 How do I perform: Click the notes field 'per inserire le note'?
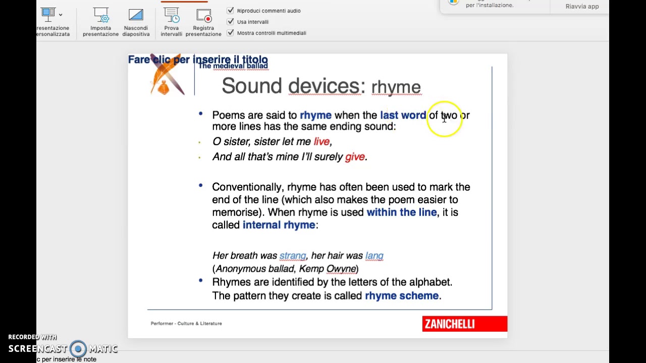(x=66, y=359)
